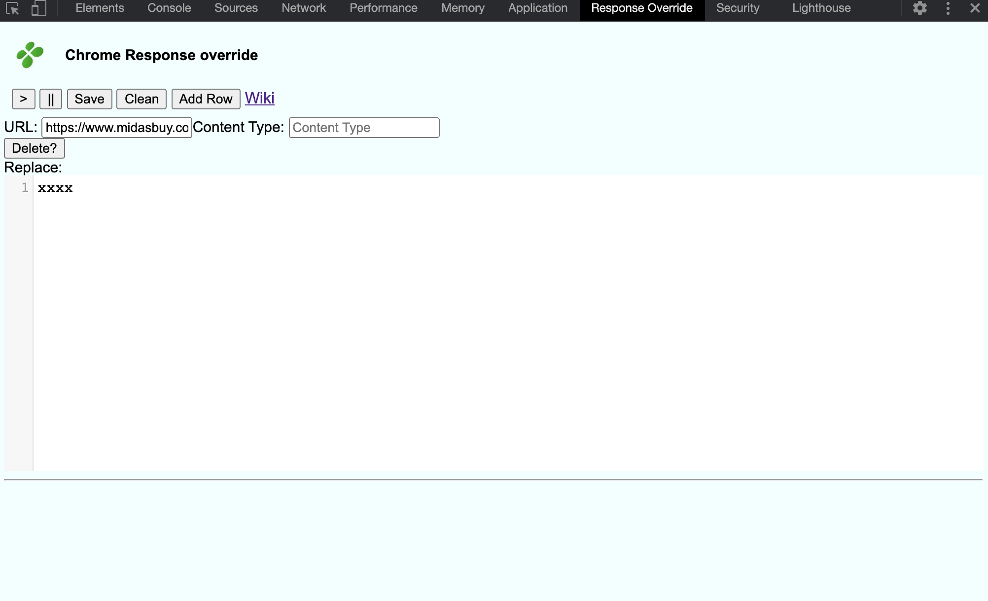Open the Console tab
The width and height of the screenshot is (988, 601).
click(169, 8)
